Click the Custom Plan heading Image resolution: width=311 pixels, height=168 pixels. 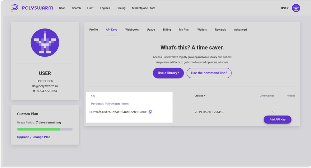coord(28,114)
